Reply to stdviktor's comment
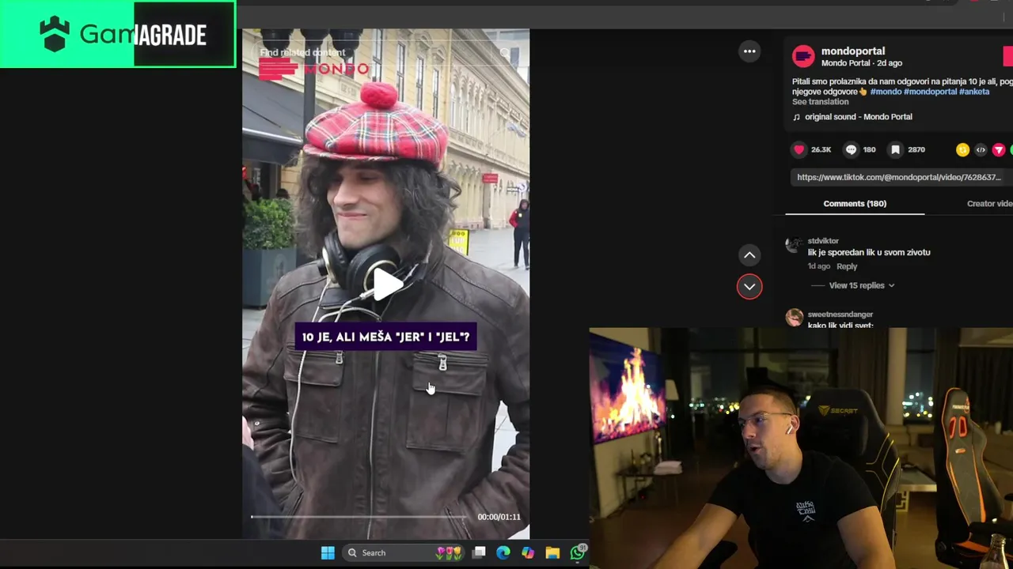 (x=847, y=266)
